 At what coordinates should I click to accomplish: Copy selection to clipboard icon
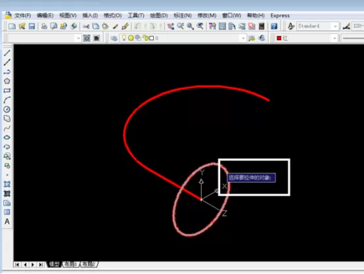(x=96, y=26)
